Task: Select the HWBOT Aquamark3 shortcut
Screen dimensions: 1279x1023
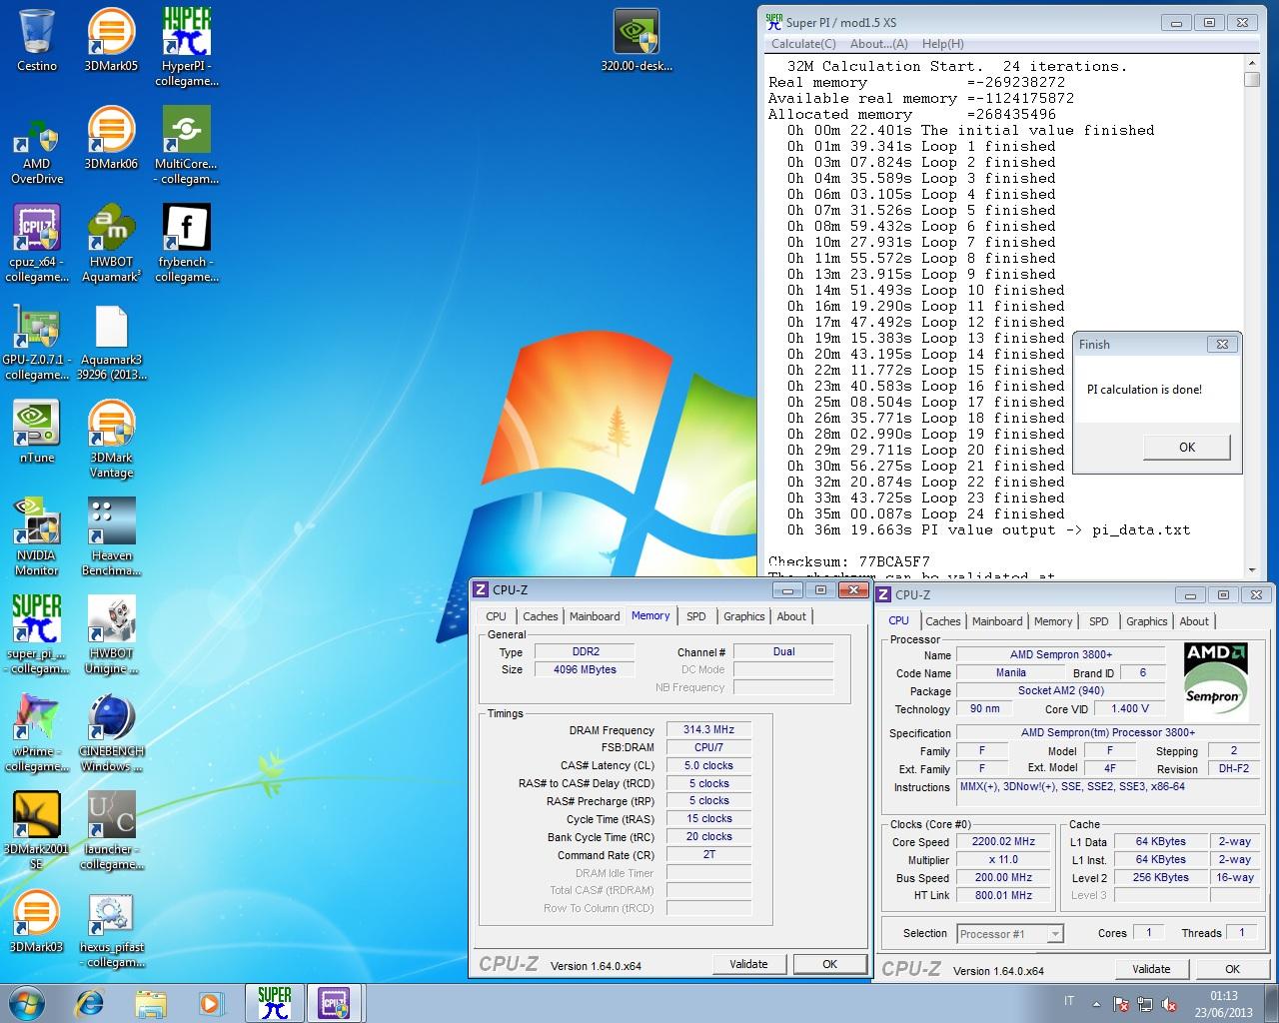Action: [111, 244]
